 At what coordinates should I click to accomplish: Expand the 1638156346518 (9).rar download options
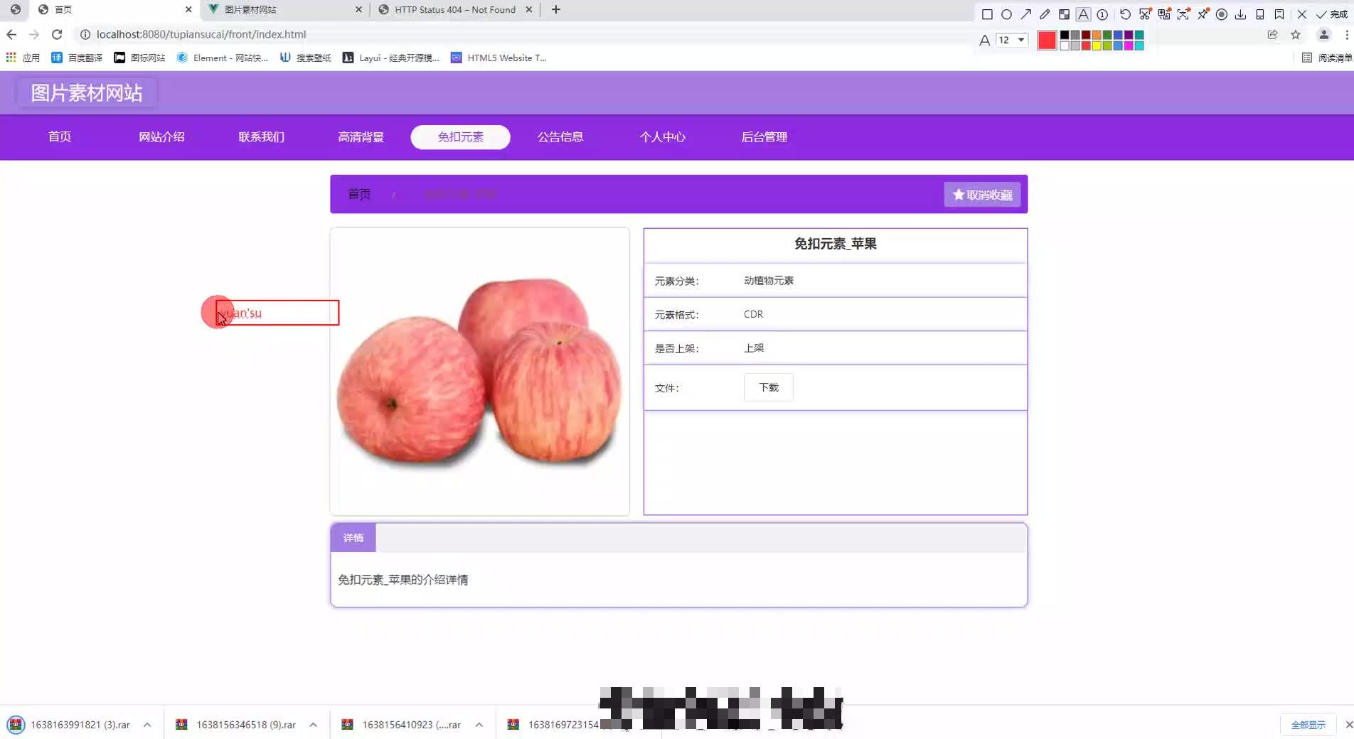pyautogui.click(x=313, y=725)
